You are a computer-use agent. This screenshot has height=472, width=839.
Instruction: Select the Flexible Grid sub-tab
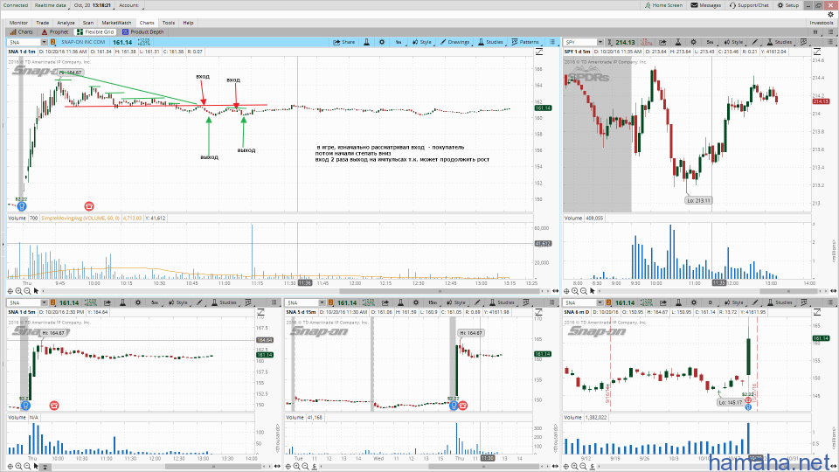[x=95, y=32]
